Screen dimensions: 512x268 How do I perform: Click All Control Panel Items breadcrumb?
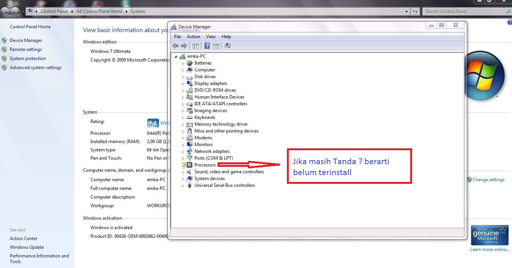pos(99,11)
